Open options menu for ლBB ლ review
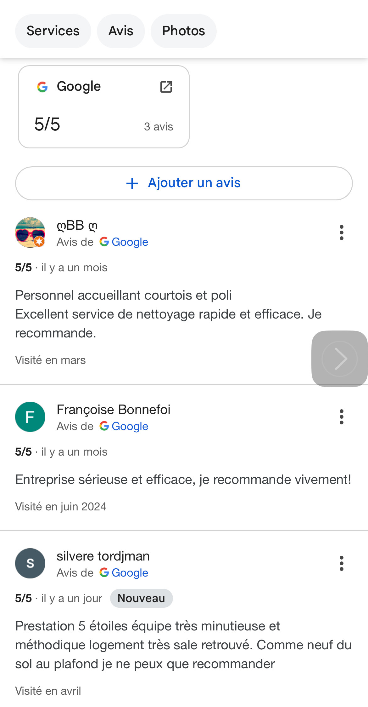The width and height of the screenshot is (368, 707). [341, 233]
